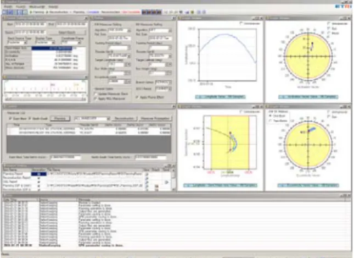Image resolution: width=354 pixels, height=258 pixels.
Task: Click the Select Epoch button
Action: [x=69, y=32]
